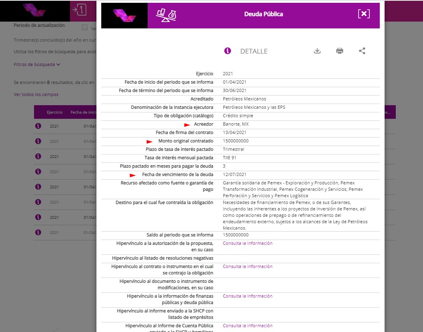423x332 pixels.
Task: Click the Periodo de actualización label
Action: pyautogui.click(x=39, y=25)
